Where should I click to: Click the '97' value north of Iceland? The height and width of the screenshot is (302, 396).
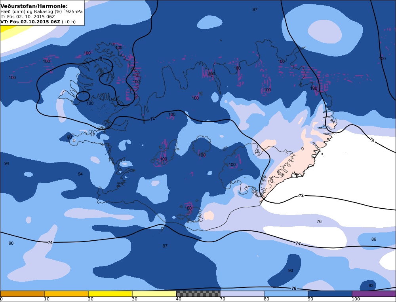(255, 9)
